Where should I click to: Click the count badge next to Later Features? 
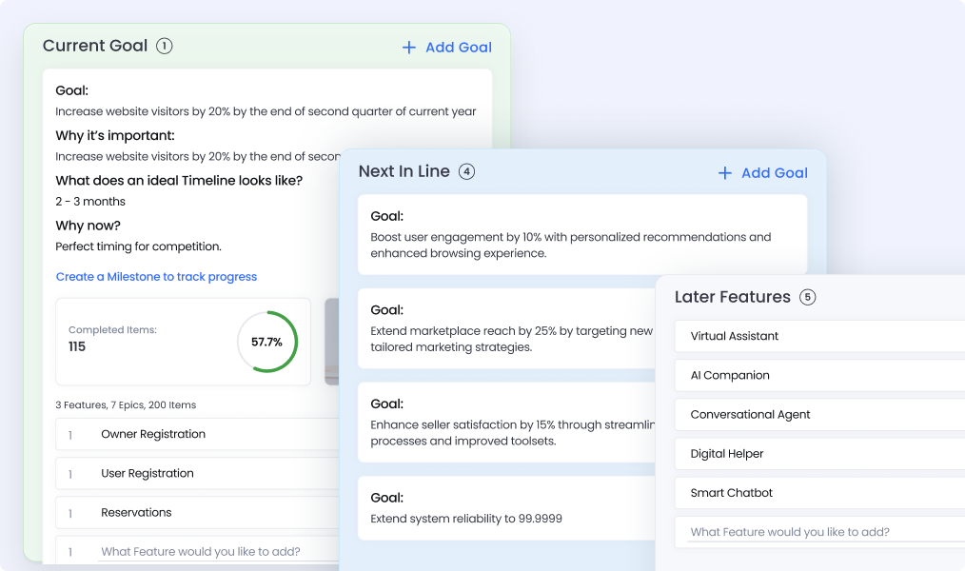807,297
